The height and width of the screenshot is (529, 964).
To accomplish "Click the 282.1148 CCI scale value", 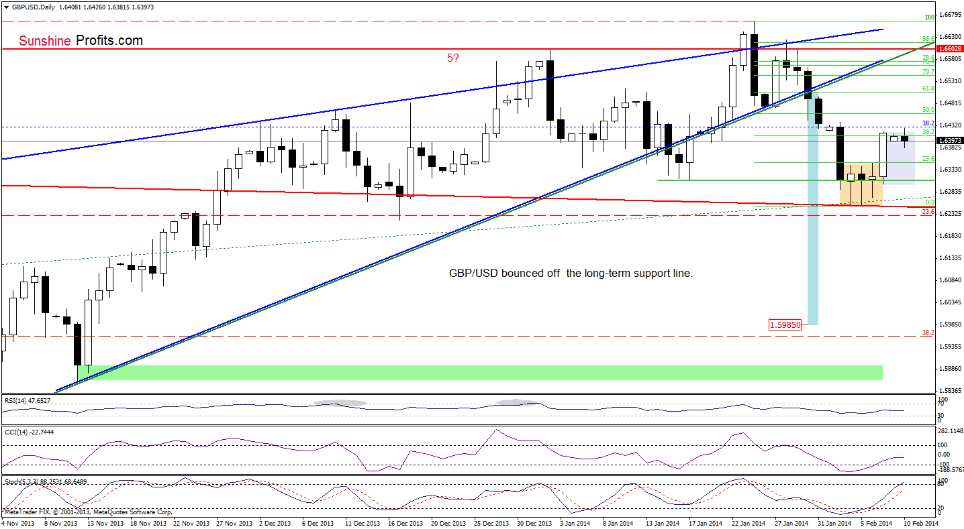I will point(951,430).
